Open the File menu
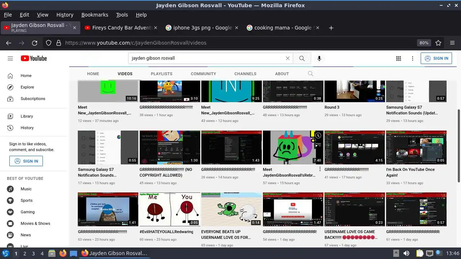 coord(8,15)
